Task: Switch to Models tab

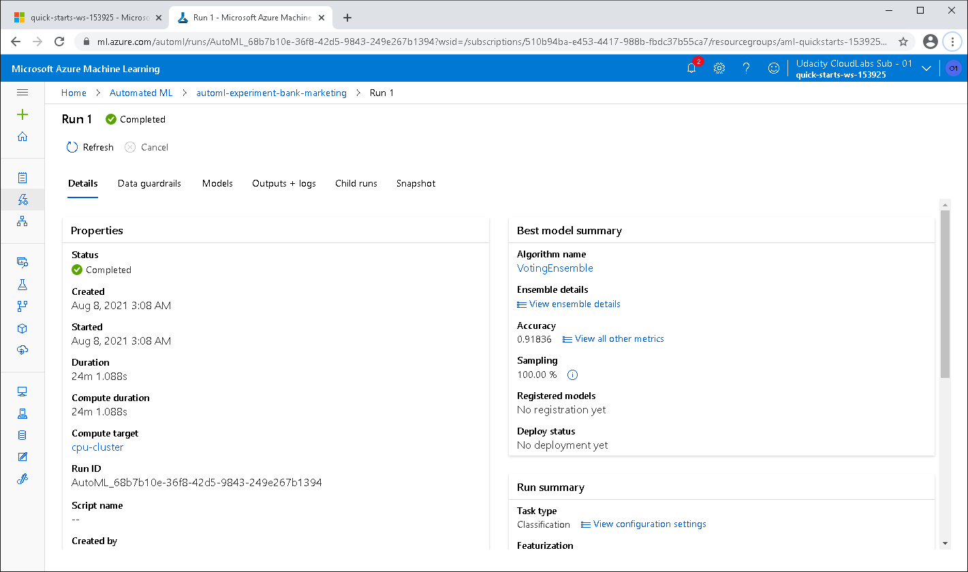Action: (217, 183)
